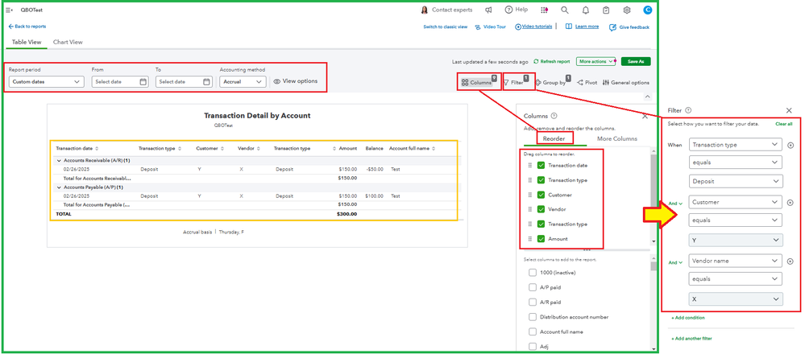Open General options settings
This screenshot has height=354, width=805.
pos(626,82)
